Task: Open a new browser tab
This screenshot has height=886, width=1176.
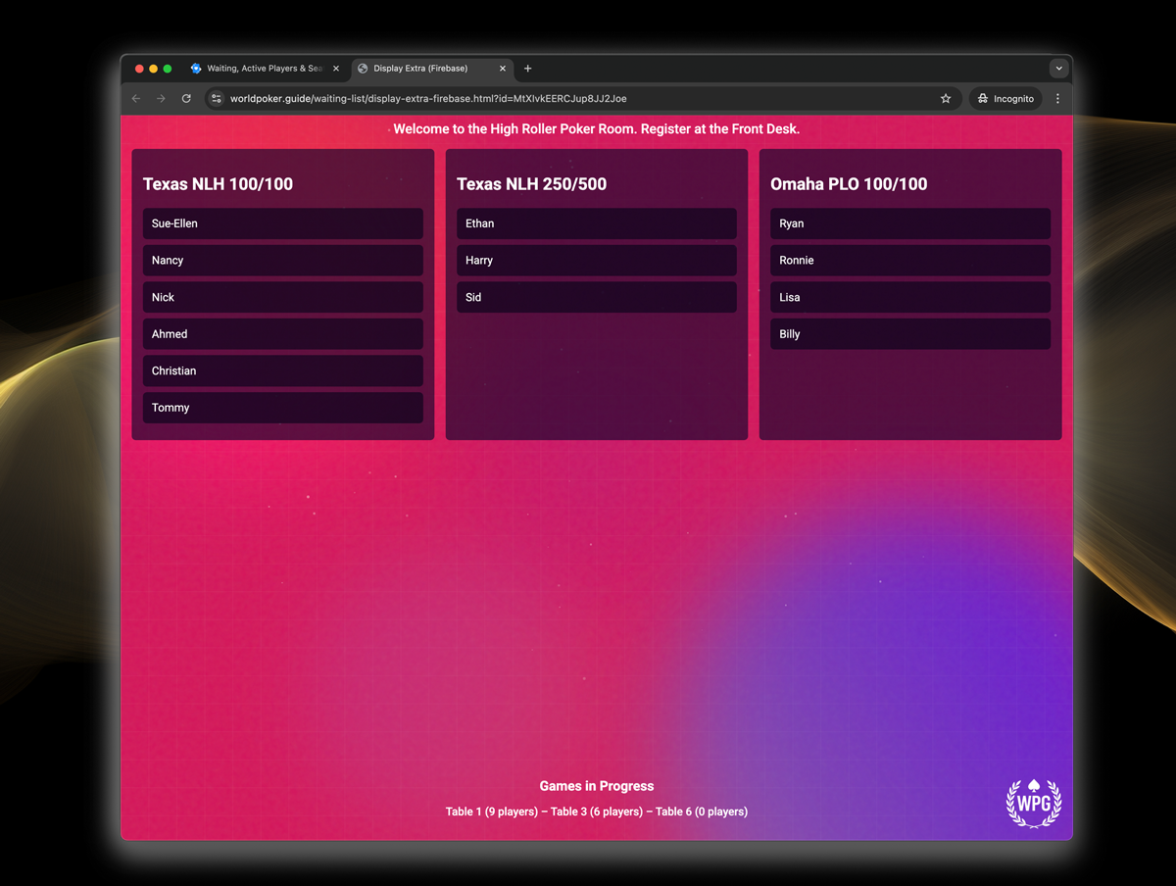Action: pos(528,69)
